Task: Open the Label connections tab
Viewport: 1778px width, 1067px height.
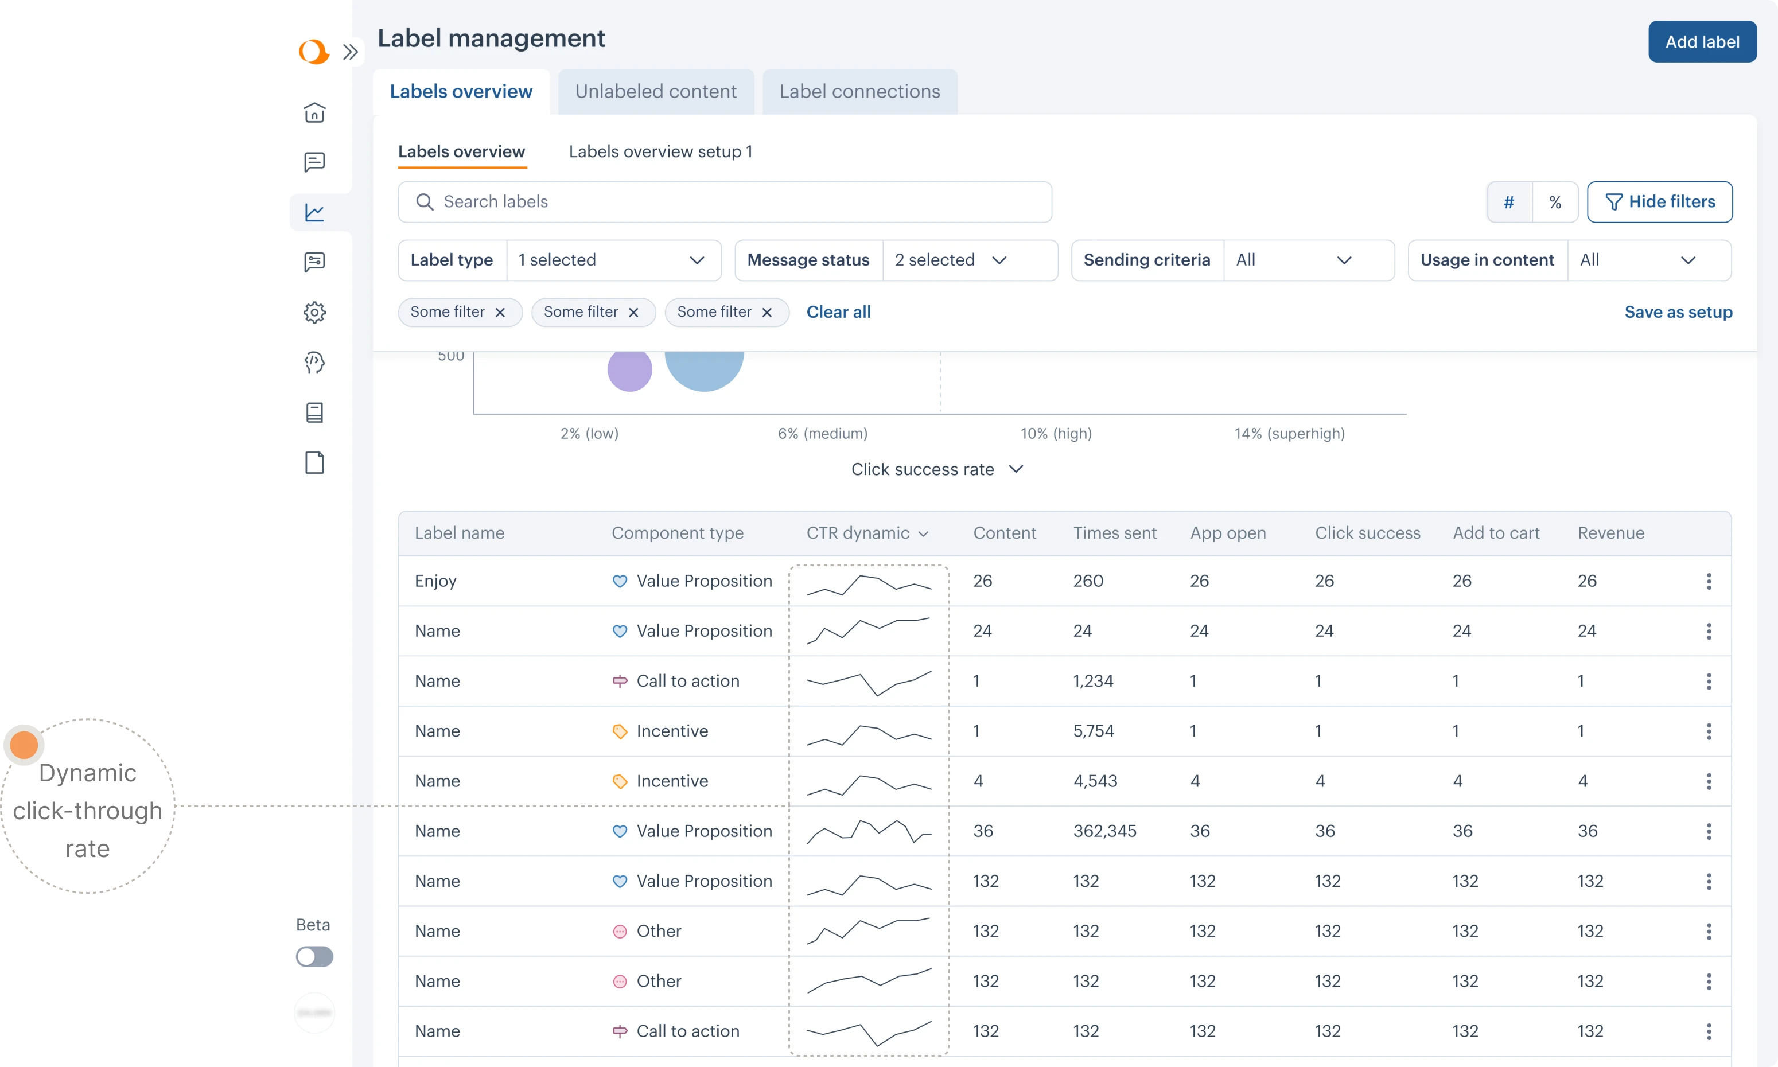Action: coord(860,91)
